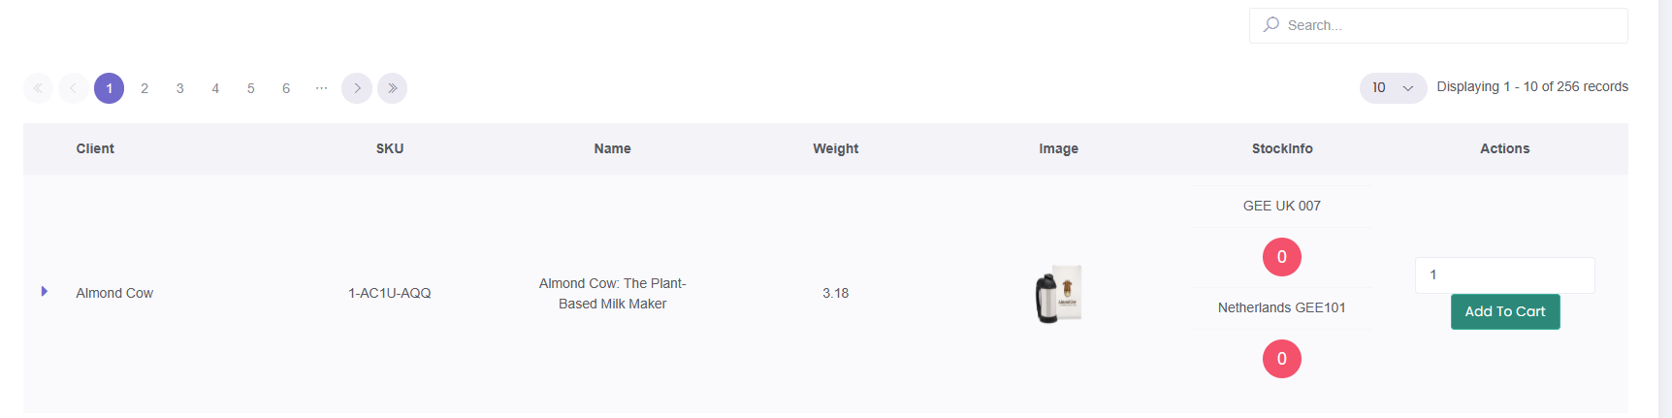Click the vertical scrollbar on the right
Screen dimensions: 1672x418
coord(1664,209)
